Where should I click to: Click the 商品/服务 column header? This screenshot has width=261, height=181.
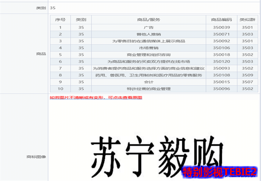click(149, 20)
